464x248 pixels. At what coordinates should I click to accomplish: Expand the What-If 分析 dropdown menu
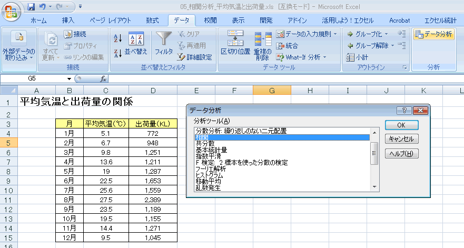coord(324,57)
